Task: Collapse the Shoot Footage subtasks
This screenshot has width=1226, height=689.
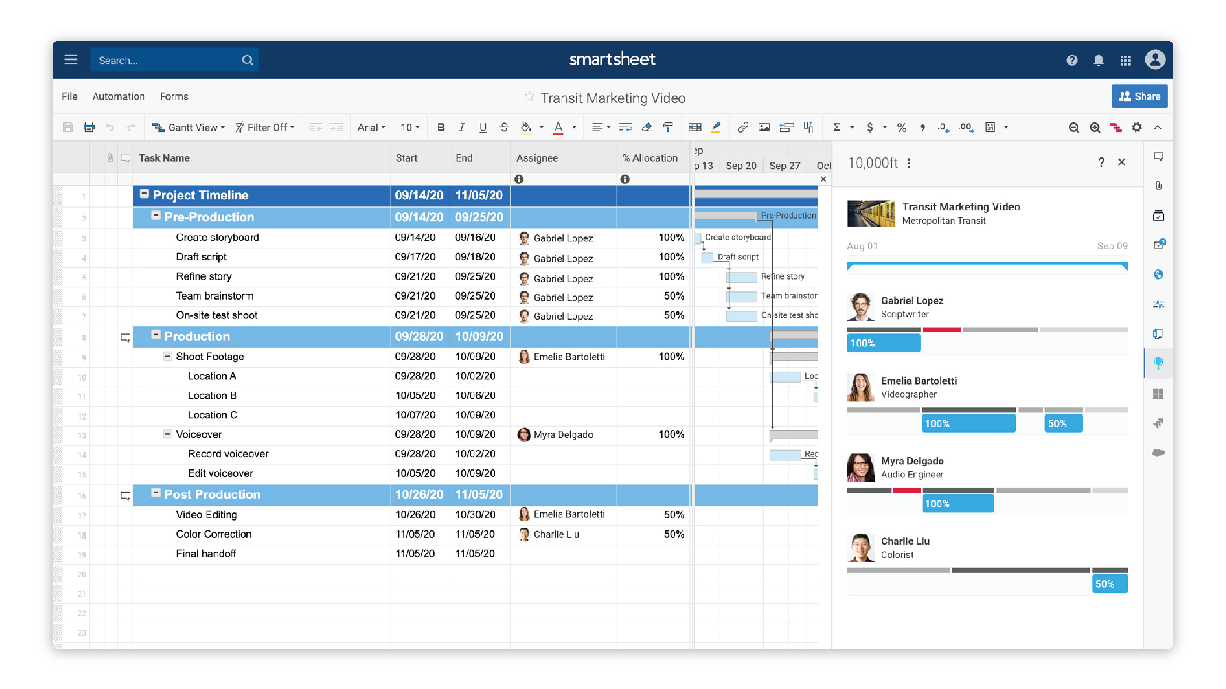Action: click(x=168, y=357)
